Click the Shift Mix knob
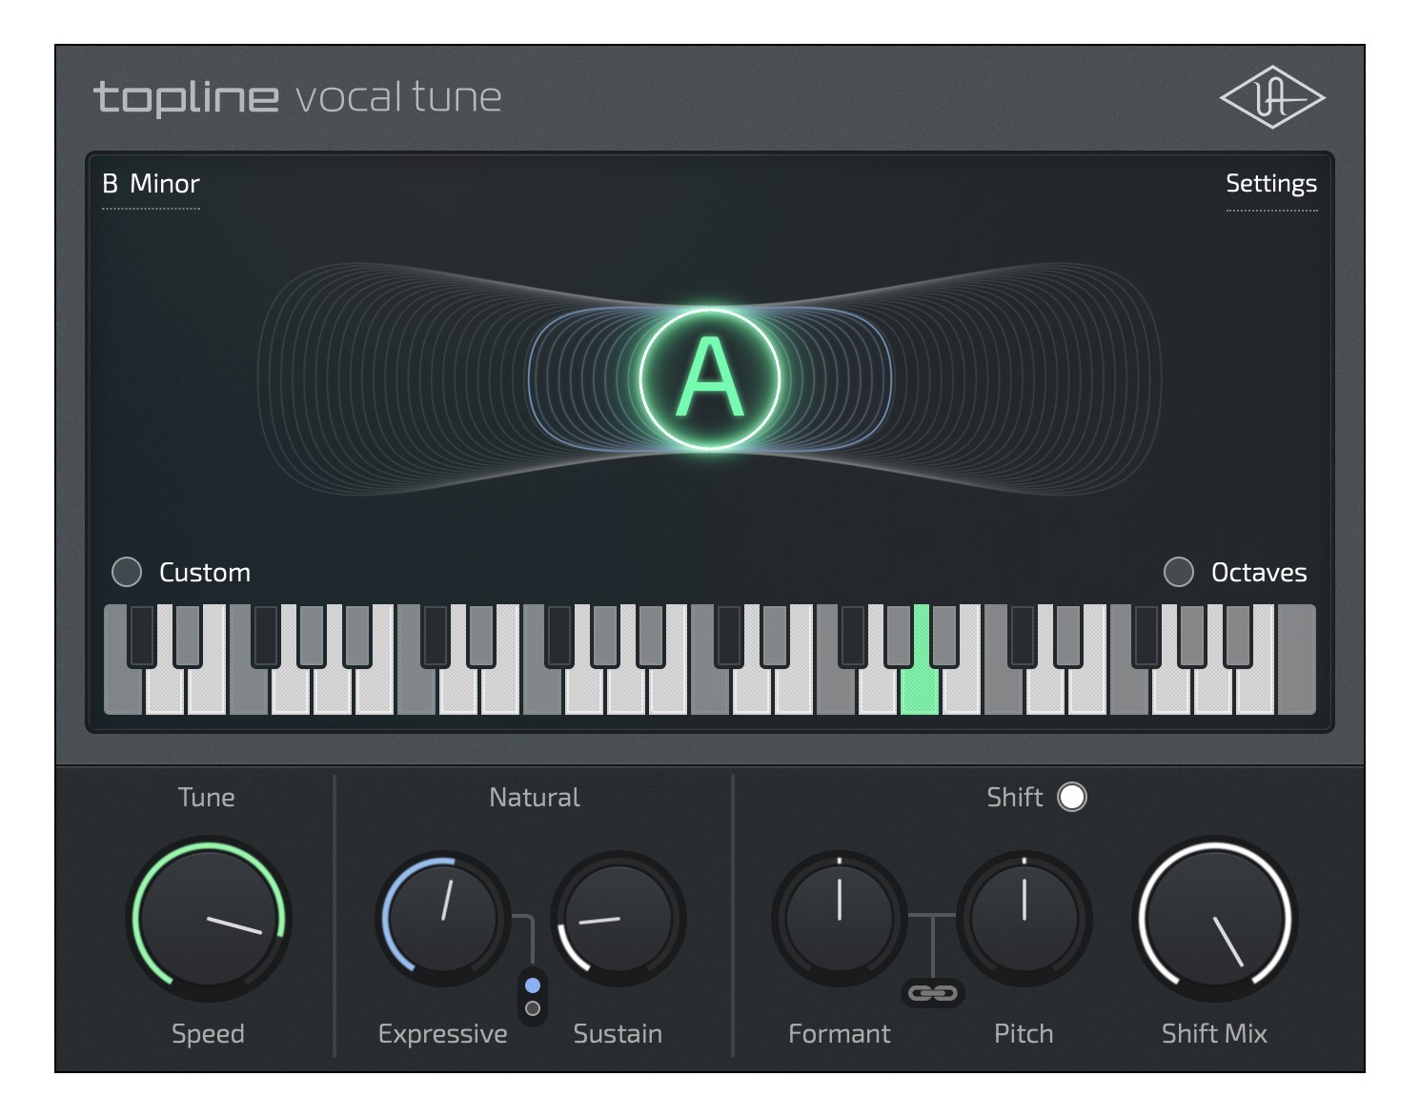1420x1117 pixels. pyautogui.click(x=1214, y=919)
